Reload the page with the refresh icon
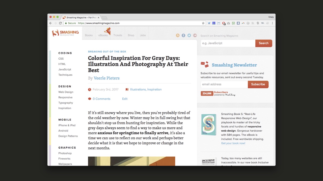Screen dimensions: 323x181 point(60,23)
